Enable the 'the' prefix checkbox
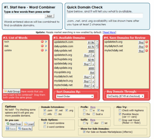154x139 pixels. coord(84,114)
